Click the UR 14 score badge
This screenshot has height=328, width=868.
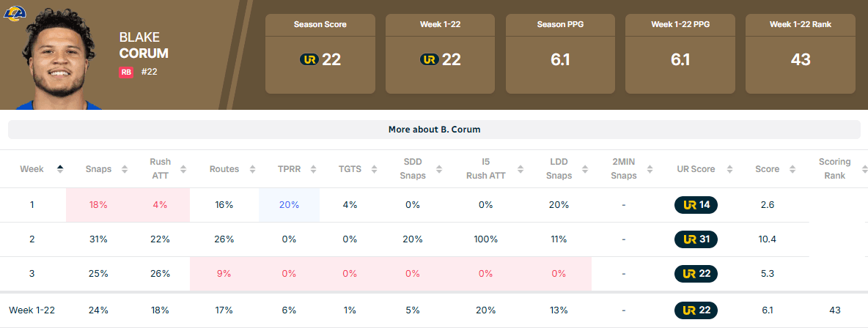point(696,205)
